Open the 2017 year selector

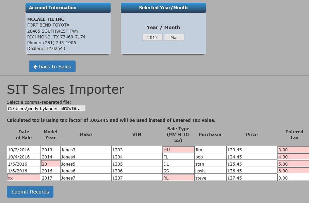coord(152,37)
